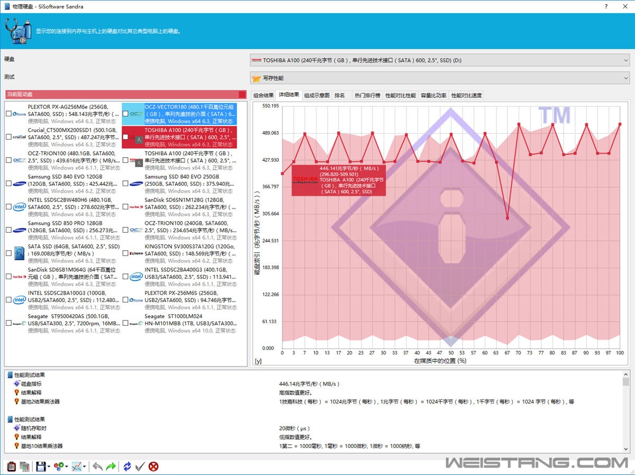Click the gold star icon beside 写存性能
The width and height of the screenshot is (635, 475).
[x=257, y=78]
